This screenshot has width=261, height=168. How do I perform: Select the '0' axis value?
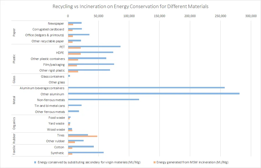coord(68,16)
